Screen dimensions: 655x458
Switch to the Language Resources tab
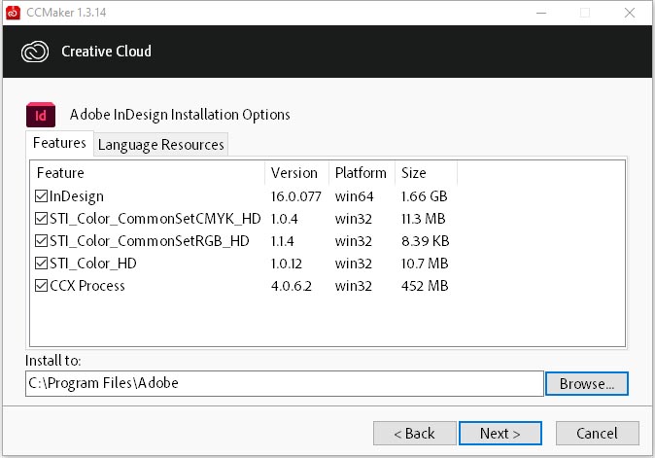(x=160, y=145)
